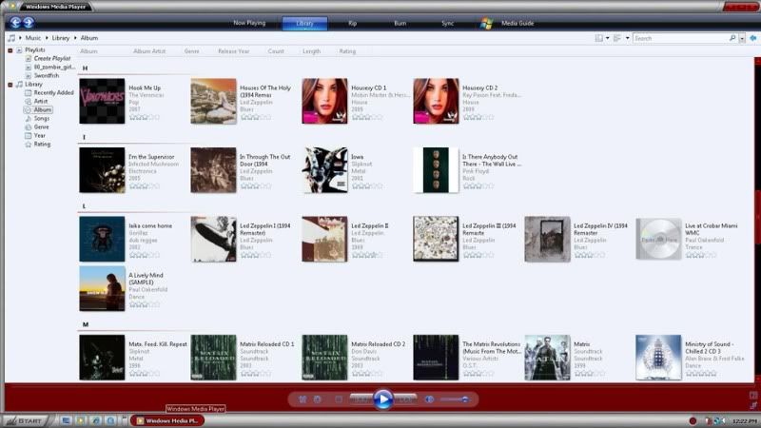Sort by the Release Year column header

coord(233,51)
